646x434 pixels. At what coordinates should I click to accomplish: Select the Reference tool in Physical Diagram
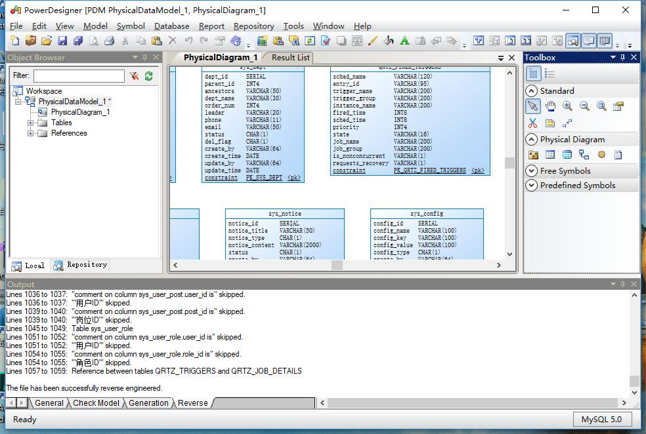coord(584,155)
